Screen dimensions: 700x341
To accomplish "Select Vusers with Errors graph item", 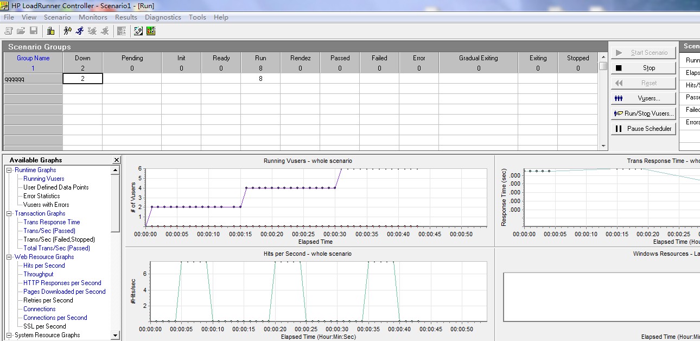I will pos(46,205).
